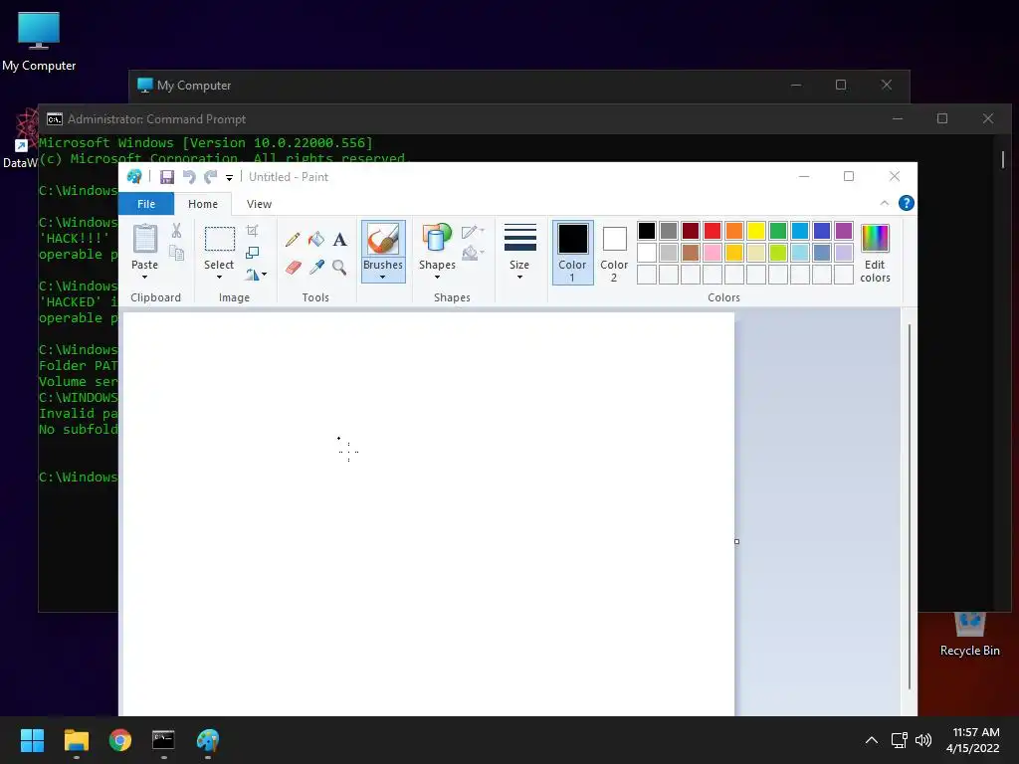Click the Paint vertical scrollbar
The image size is (1019, 764).
(x=910, y=506)
